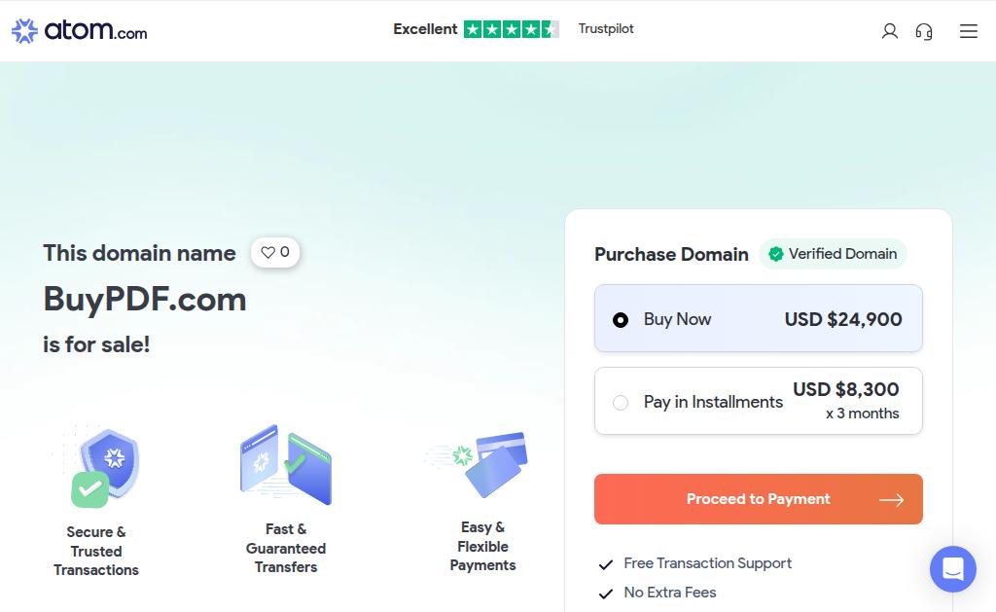Click the USD $8,300 x 3 months price

click(845, 400)
